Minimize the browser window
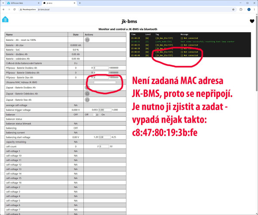This screenshot has height=215, width=258. point(240,3)
